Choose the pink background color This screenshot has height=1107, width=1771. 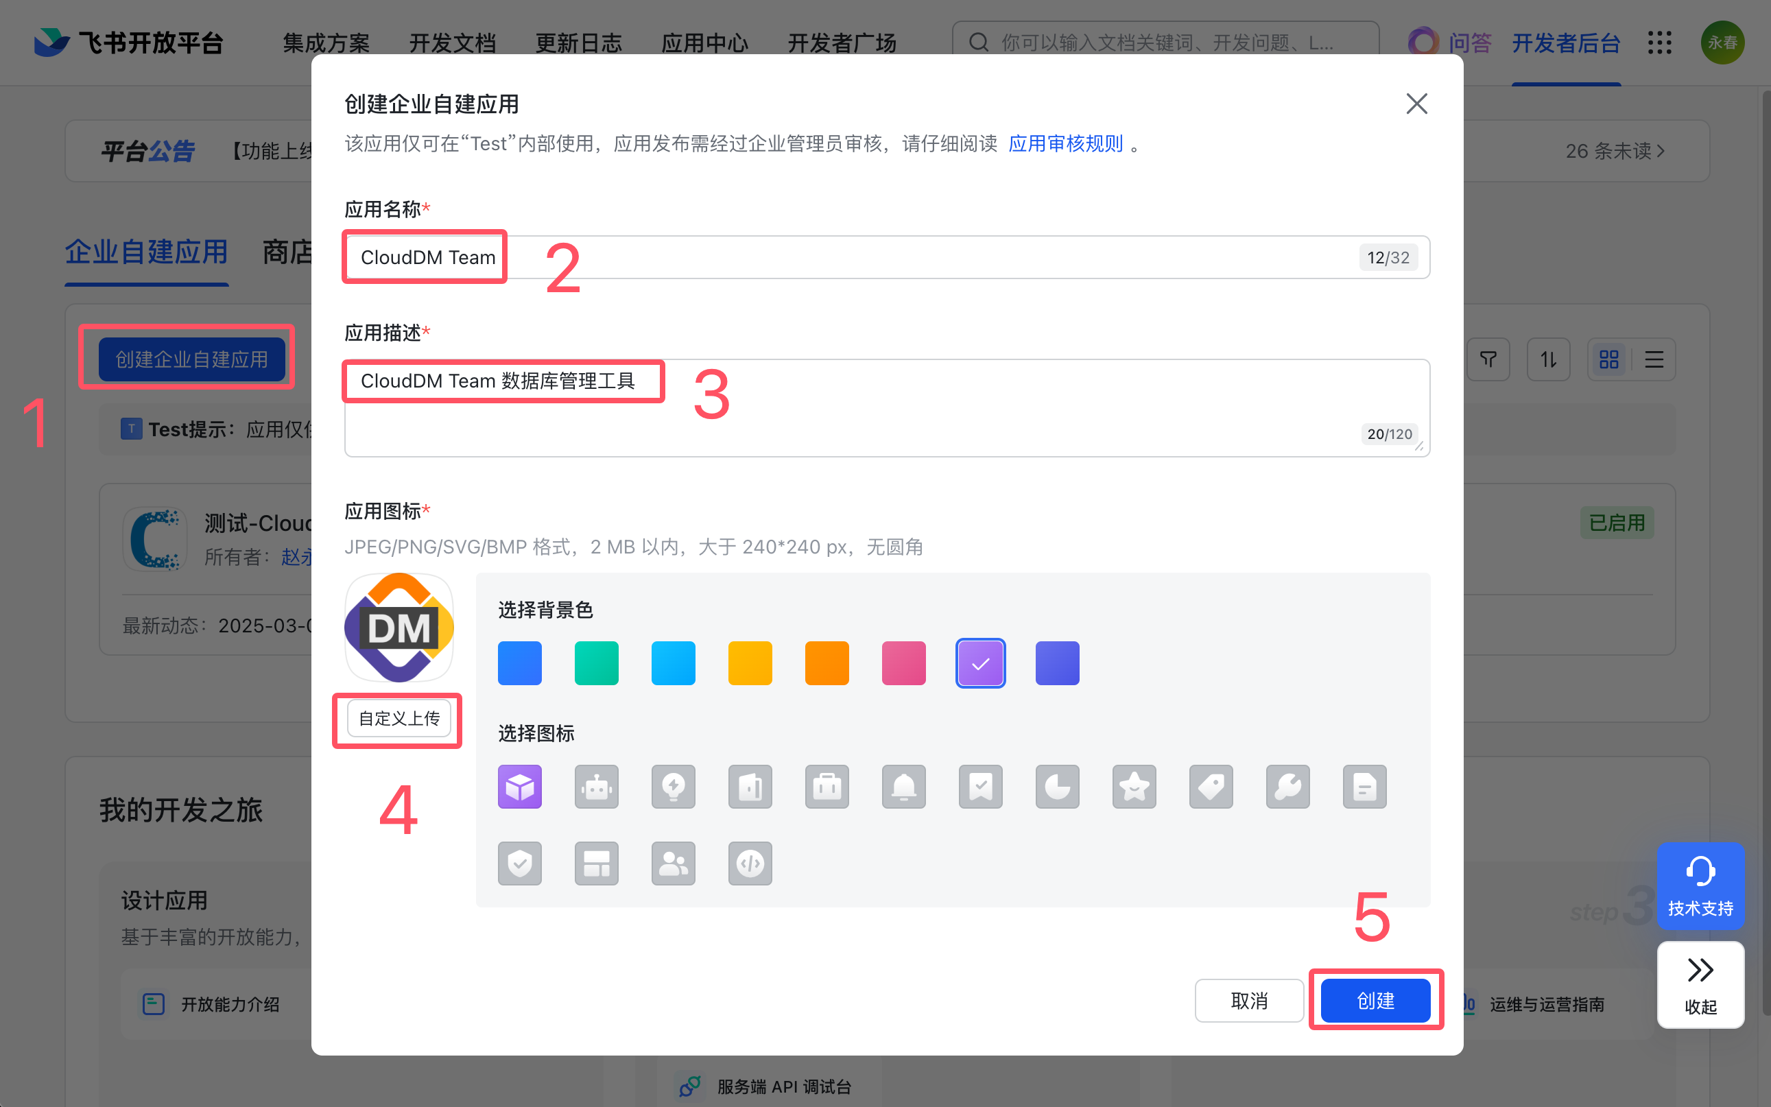903,663
